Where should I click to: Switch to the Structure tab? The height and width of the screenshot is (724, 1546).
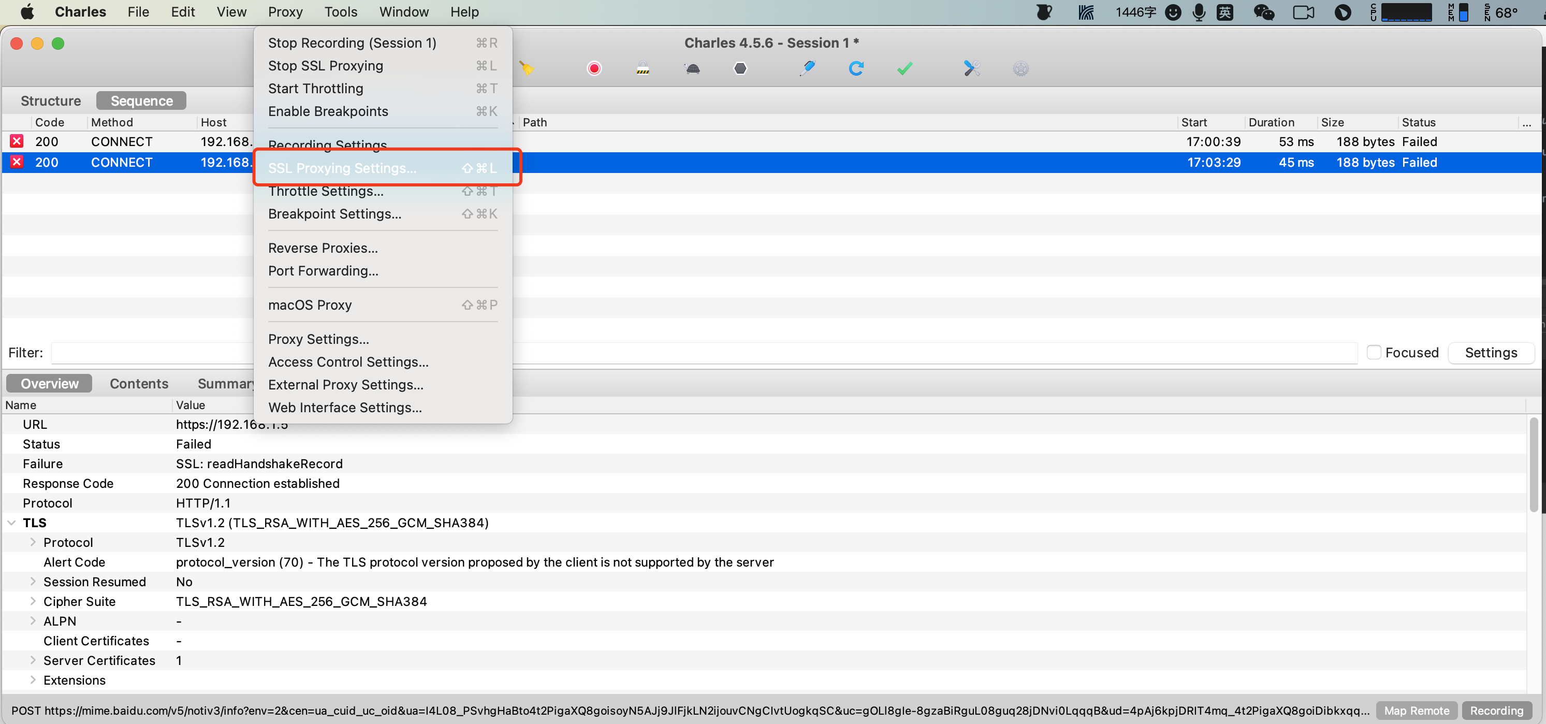coord(50,101)
